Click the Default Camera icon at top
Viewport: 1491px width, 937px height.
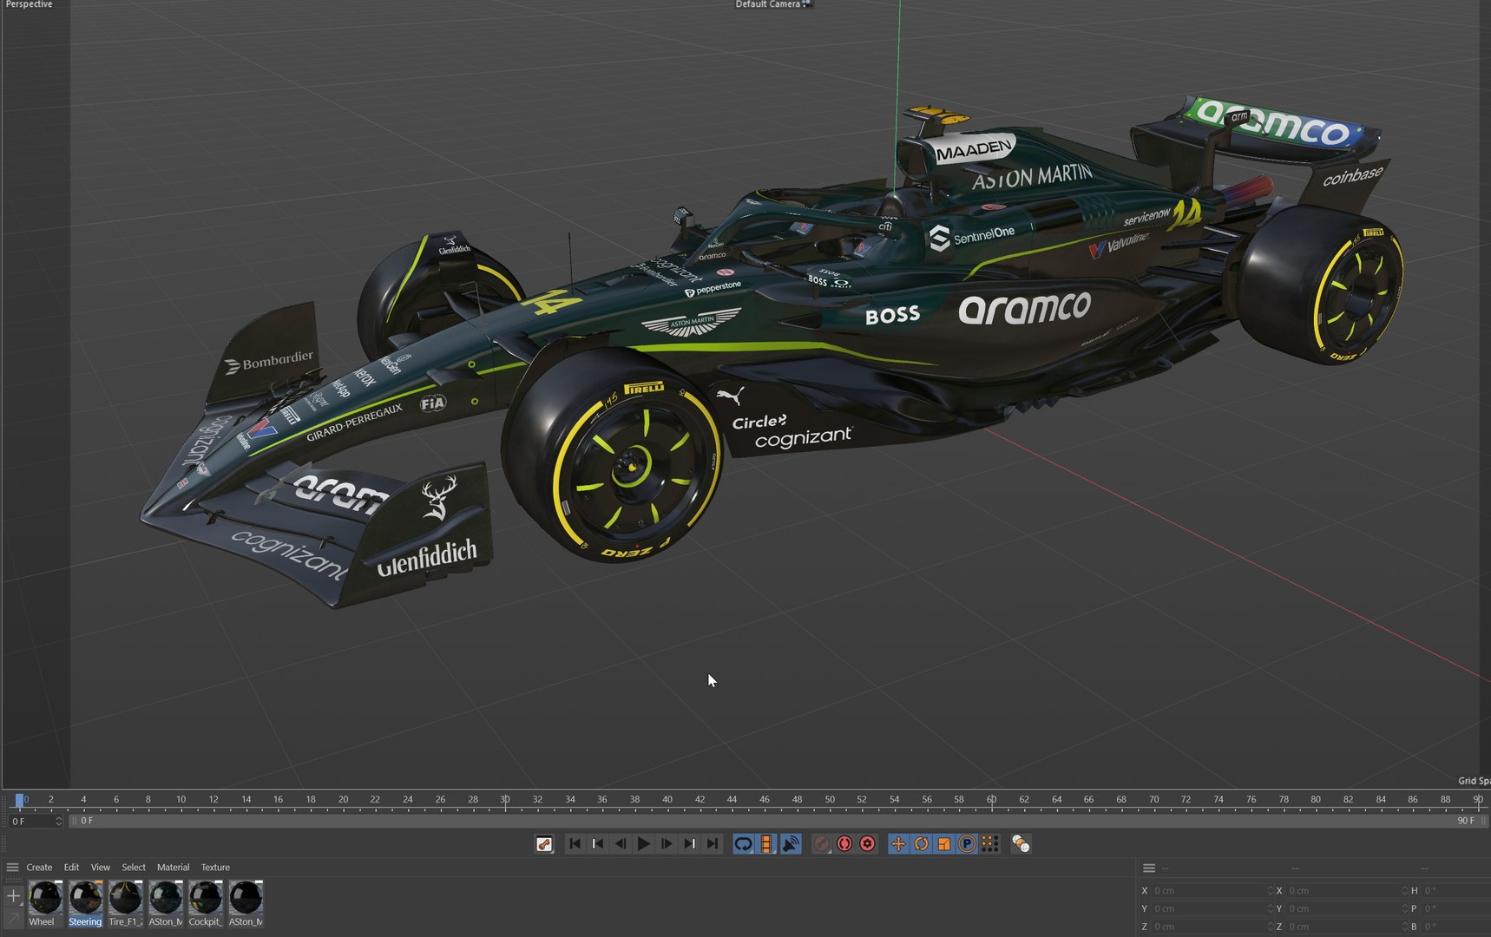807,4
